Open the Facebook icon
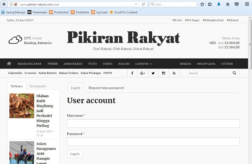The height and width of the screenshot is (164, 252). click(132, 73)
